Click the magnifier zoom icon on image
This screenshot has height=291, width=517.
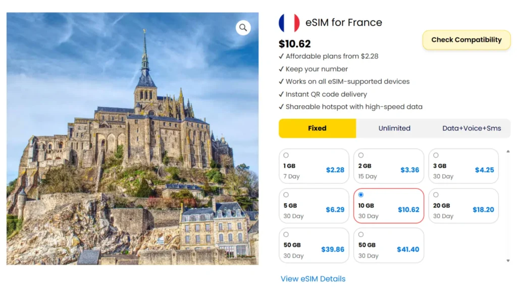coord(243,28)
